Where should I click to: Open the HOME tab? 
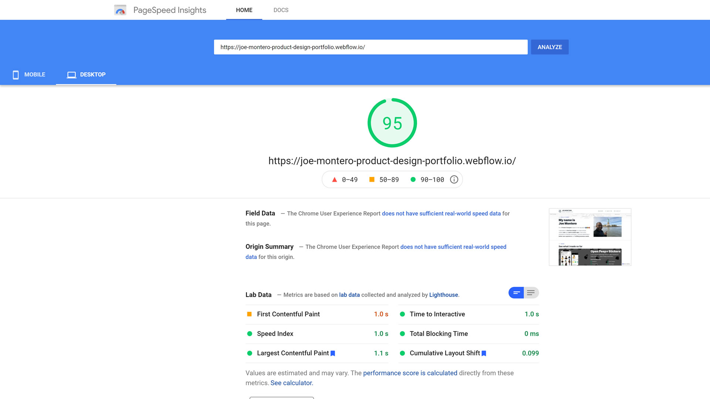click(x=244, y=10)
